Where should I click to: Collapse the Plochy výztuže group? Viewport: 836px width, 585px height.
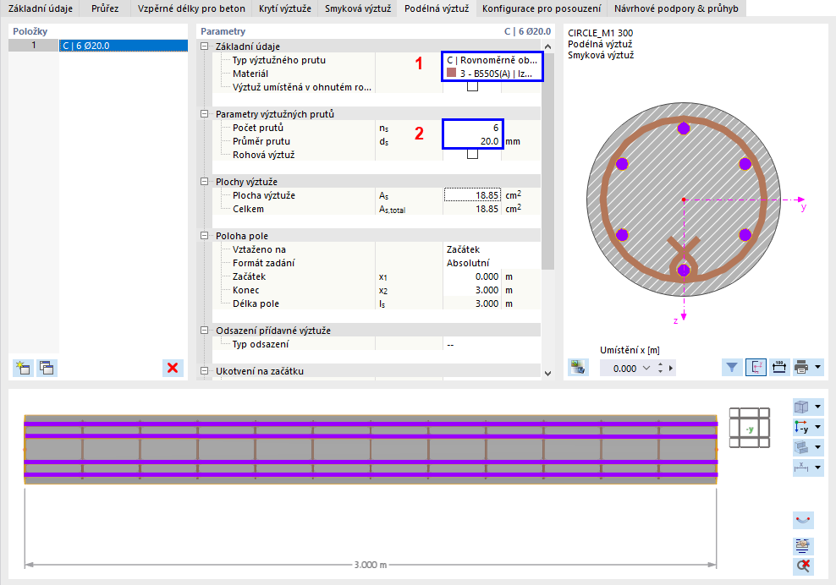[x=204, y=182]
